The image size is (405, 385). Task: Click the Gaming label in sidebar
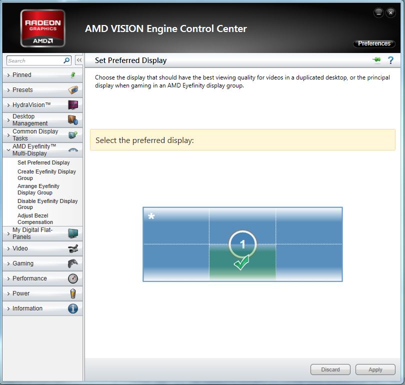(23, 263)
